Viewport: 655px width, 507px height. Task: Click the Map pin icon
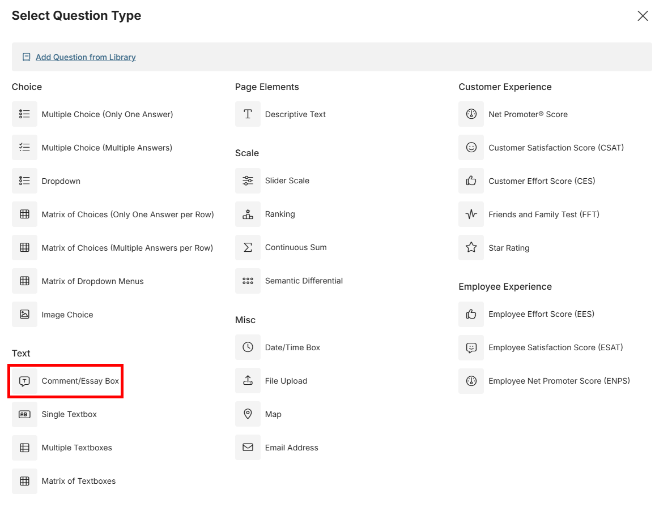(248, 414)
